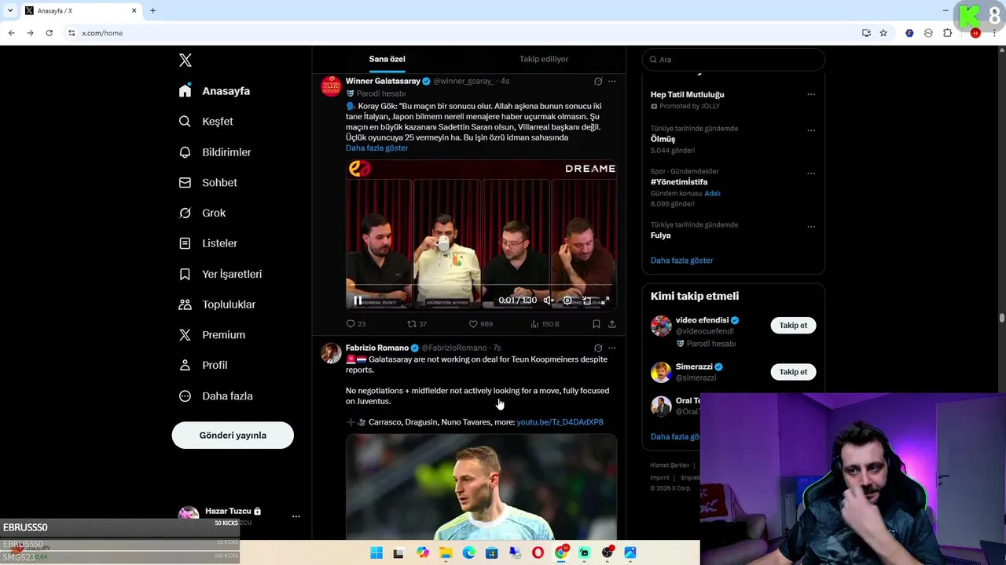Open Microsoft Edge from taskbar

pyautogui.click(x=469, y=553)
